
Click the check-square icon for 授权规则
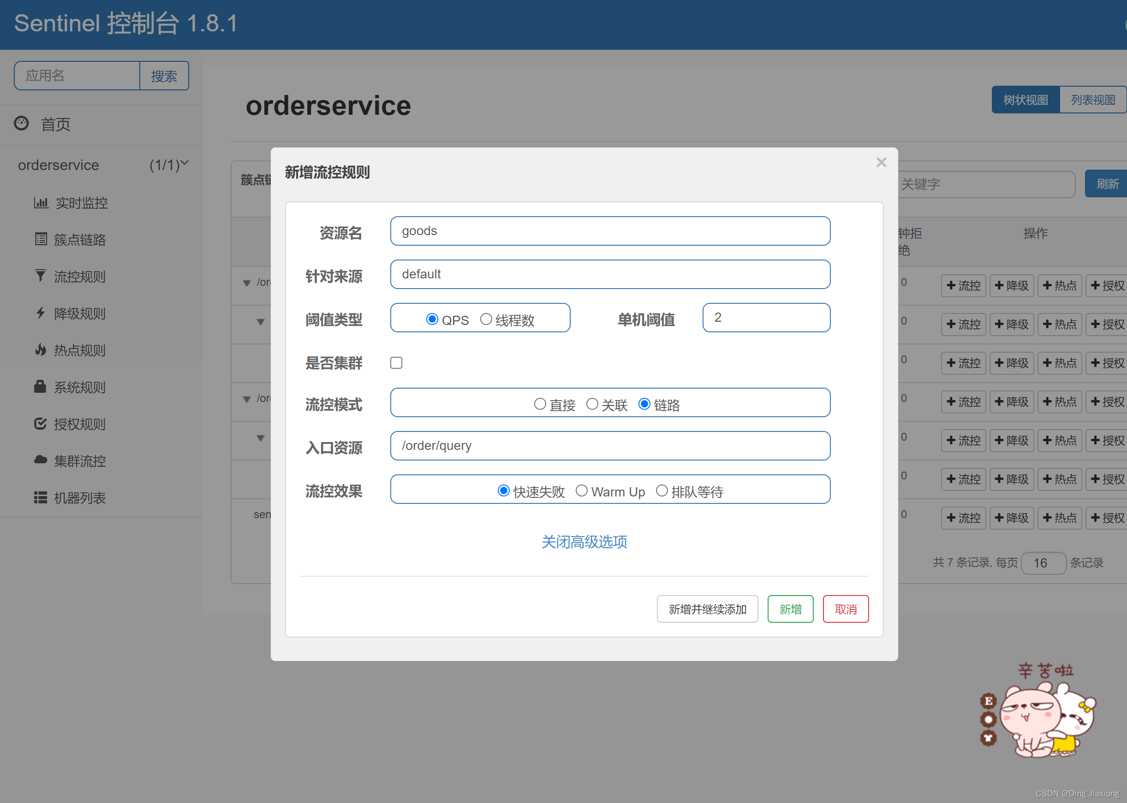click(41, 424)
